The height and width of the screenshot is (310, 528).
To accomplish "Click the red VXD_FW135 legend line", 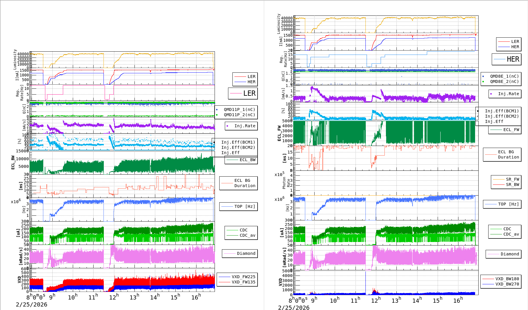I will [x=225, y=282].
